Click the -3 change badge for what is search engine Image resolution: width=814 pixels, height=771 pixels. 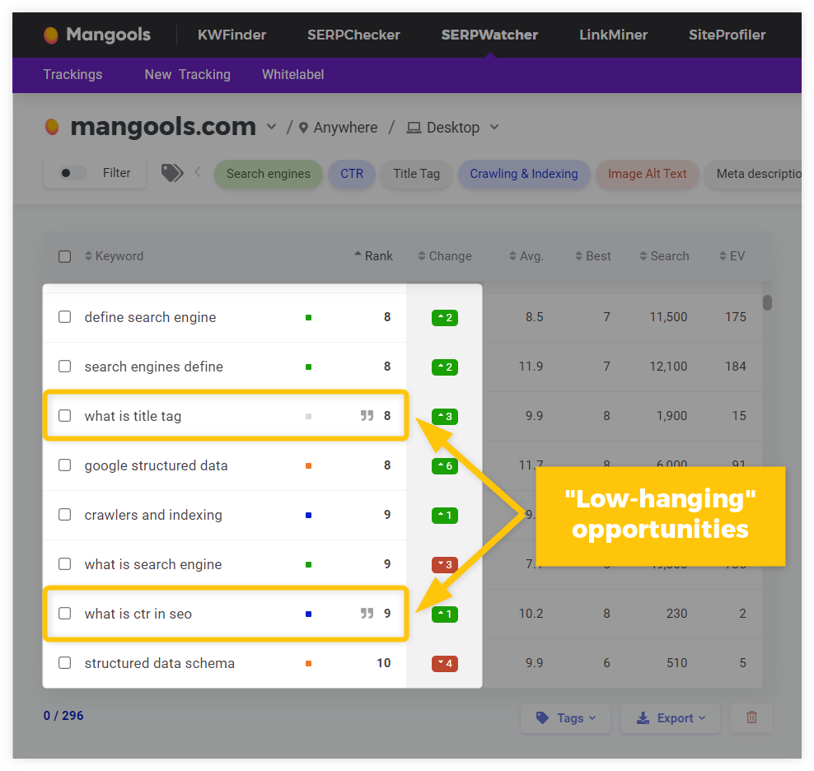pos(445,565)
